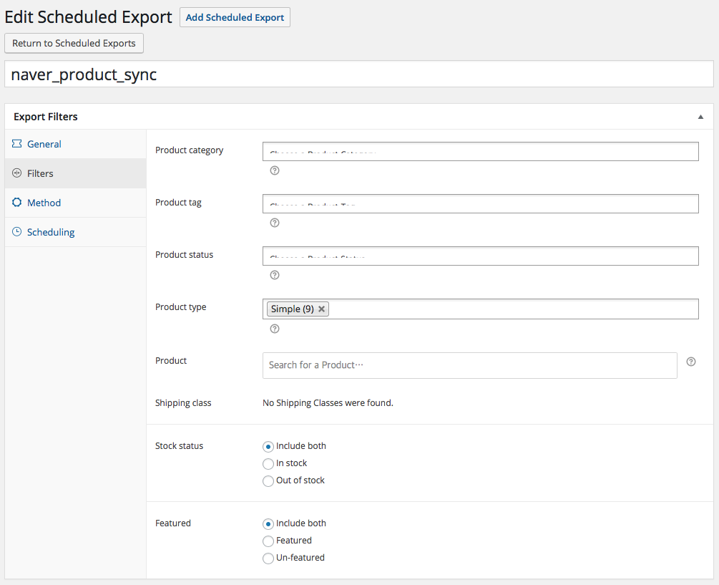This screenshot has width=719, height=585.
Task: Click the help icon under Product type
Action: pyautogui.click(x=275, y=329)
